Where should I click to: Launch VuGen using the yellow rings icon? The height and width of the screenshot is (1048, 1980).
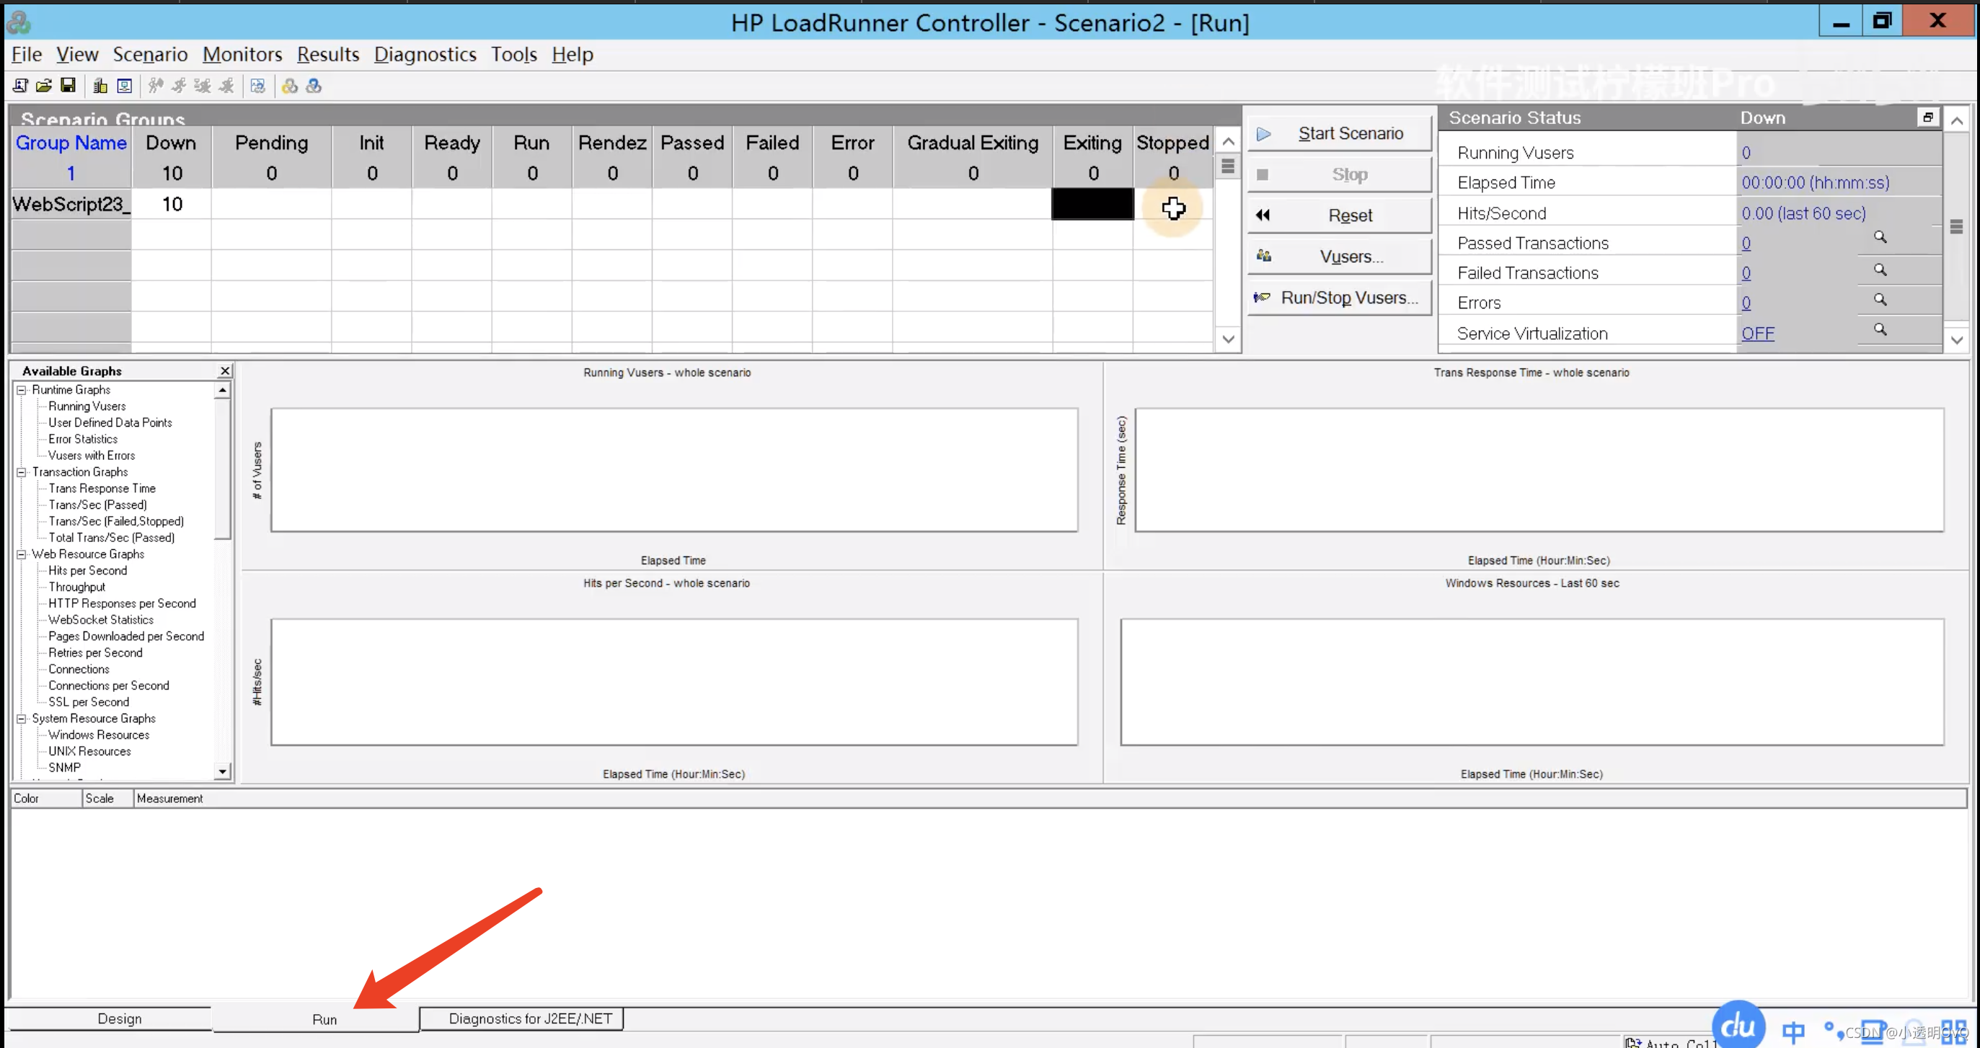290,85
